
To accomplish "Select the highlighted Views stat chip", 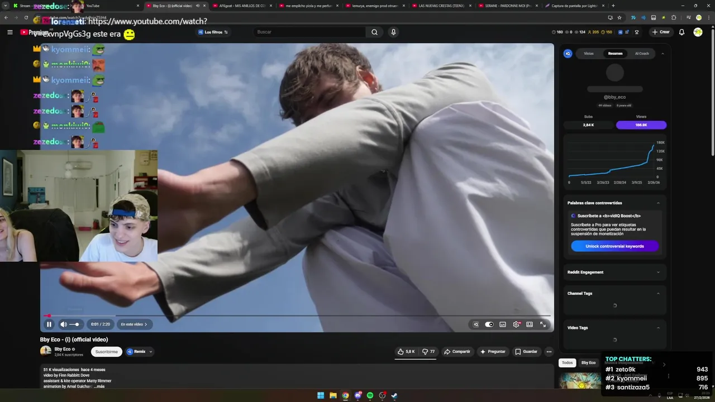I will (x=641, y=125).
